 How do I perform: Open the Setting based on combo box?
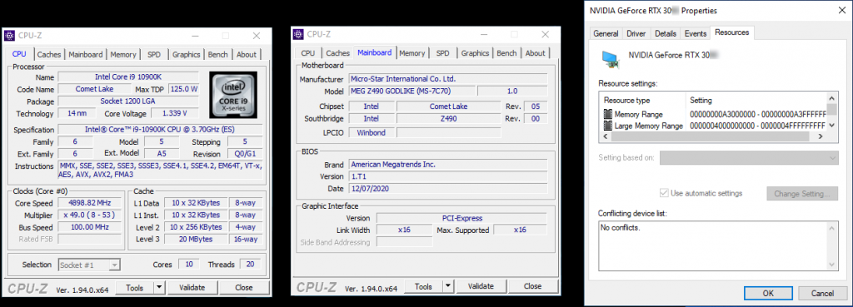pyautogui.click(x=749, y=158)
